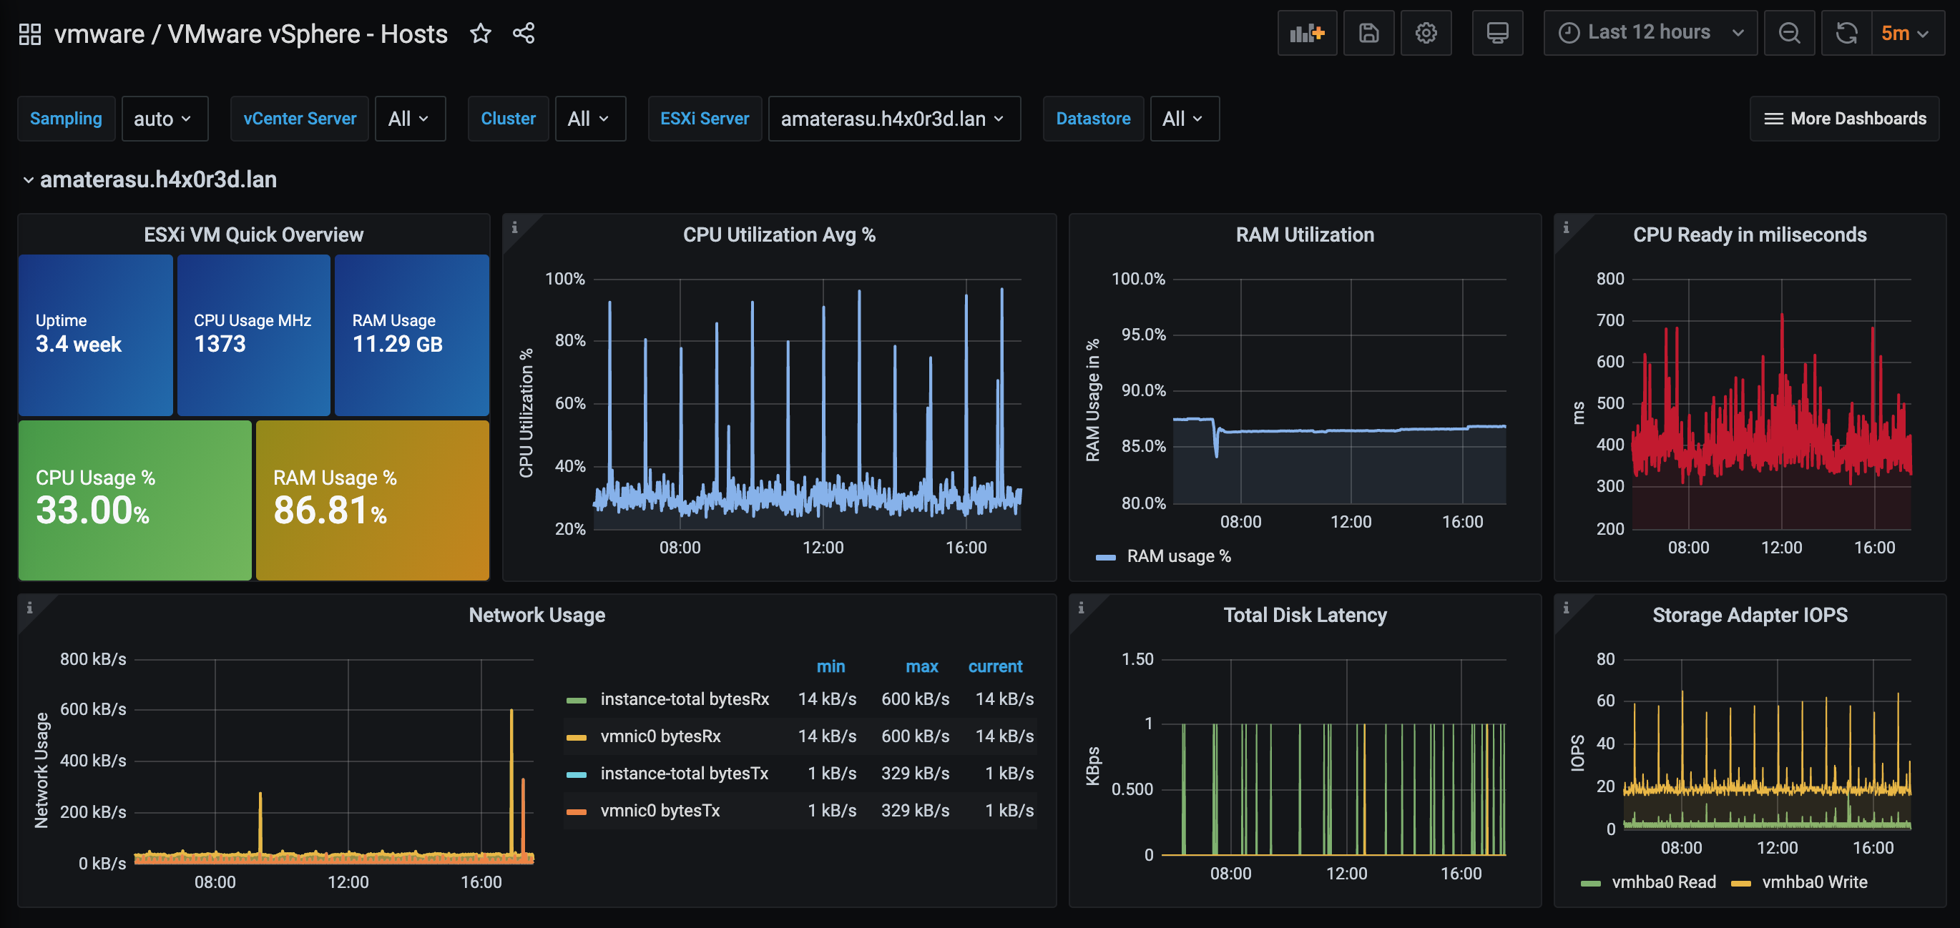Viewport: 1960px width, 928px height.
Task: Toggle vmnic0 bytesRx series
Action: 660,736
